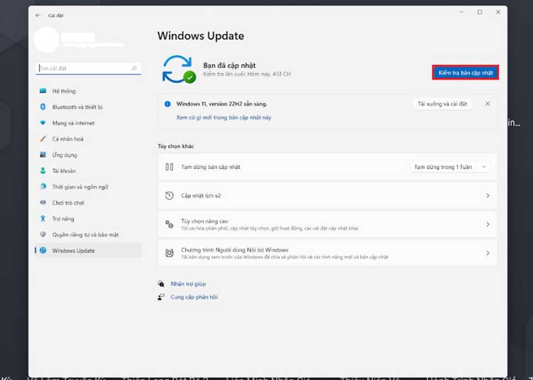Open Hệ thống settings from sidebar
The height and width of the screenshot is (380, 533).
[88, 91]
